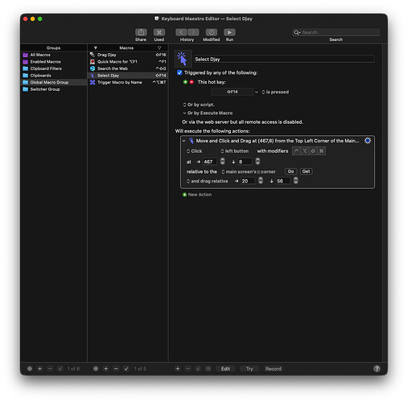The image size is (407, 402).
Task: Go back in History
Action: tap(181, 32)
